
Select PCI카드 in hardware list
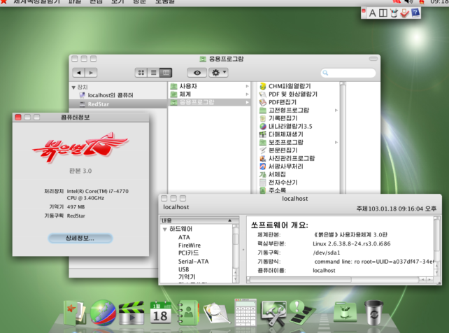tap(188, 253)
